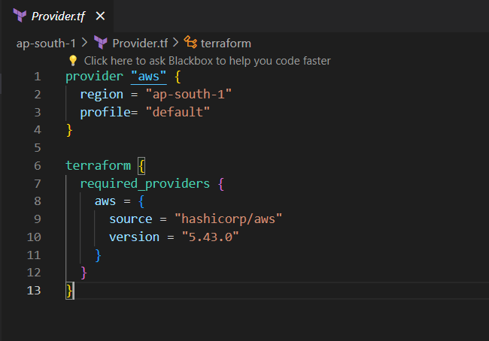
Task: Click Blackbox help you code faster link
Action: pyautogui.click(x=207, y=61)
